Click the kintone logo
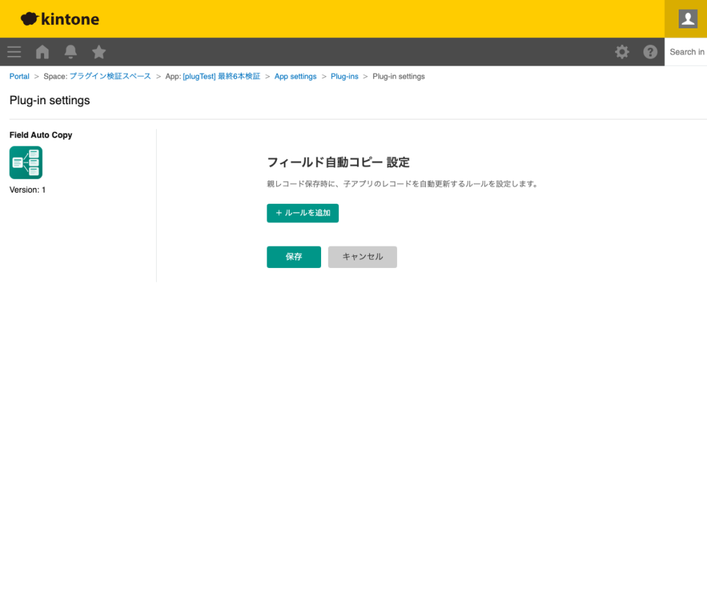 (59, 19)
